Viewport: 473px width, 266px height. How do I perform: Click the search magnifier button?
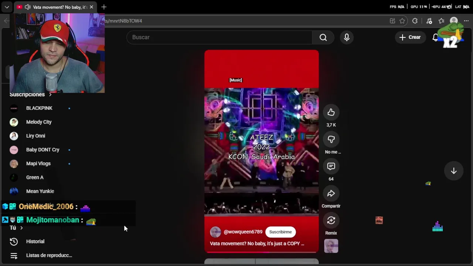pyautogui.click(x=323, y=37)
